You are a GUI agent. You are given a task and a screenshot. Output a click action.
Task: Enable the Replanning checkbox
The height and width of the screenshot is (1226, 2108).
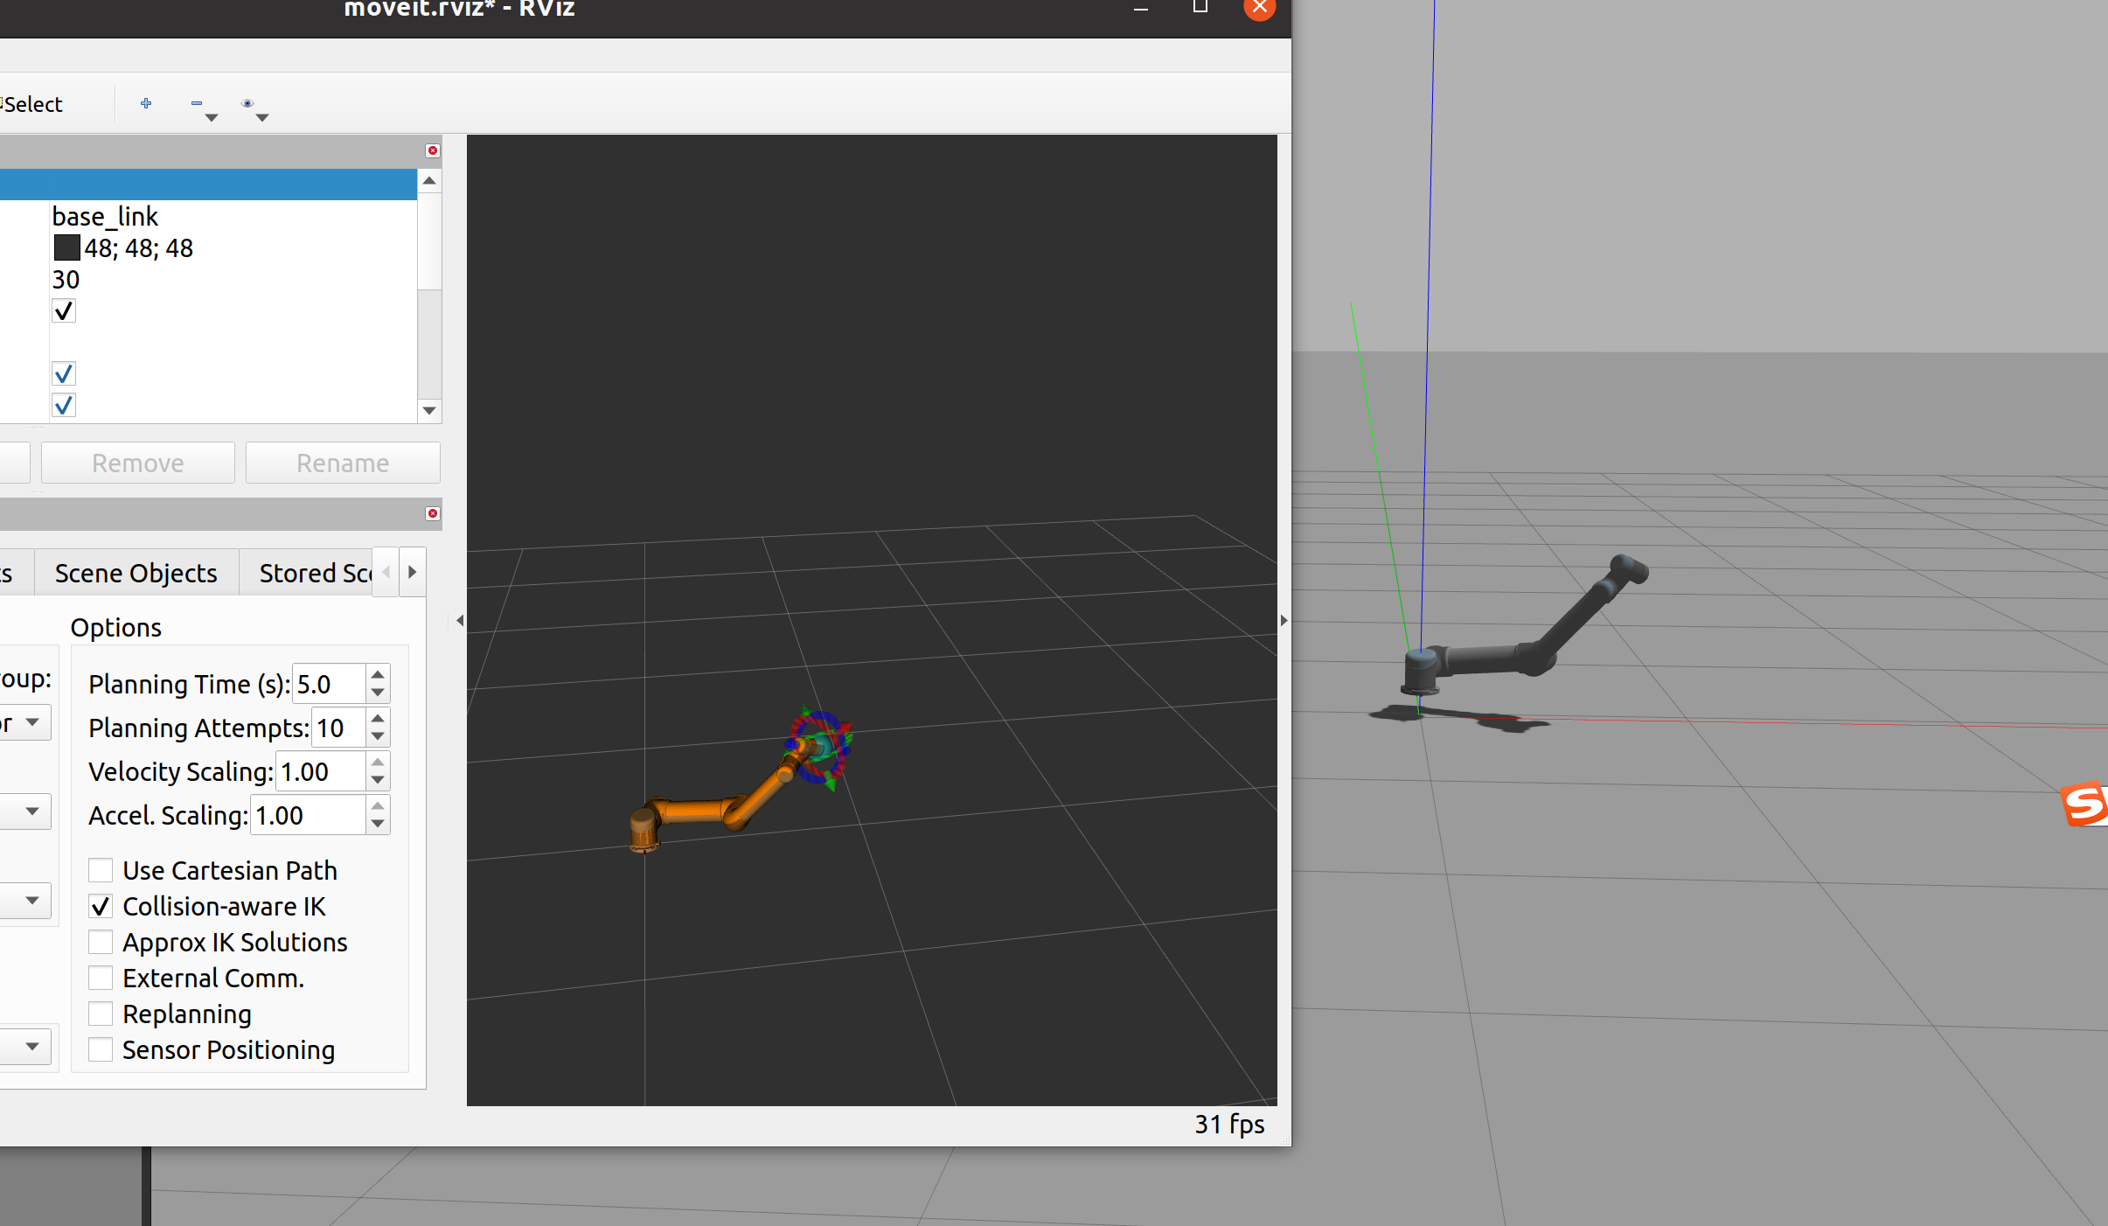click(101, 1014)
